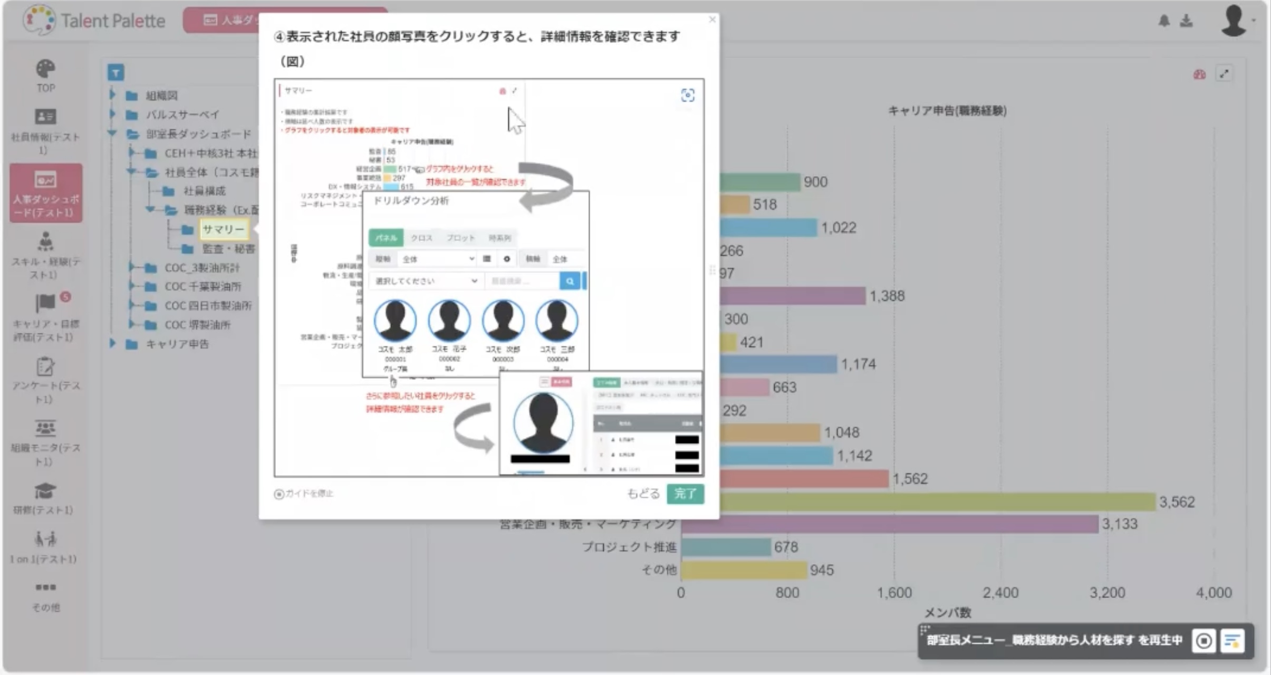Expand the 組織図 folder tree node

coord(112,95)
